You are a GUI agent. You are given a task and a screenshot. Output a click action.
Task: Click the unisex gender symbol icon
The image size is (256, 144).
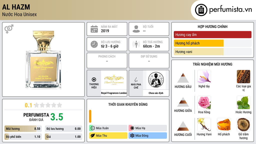point(9,29)
